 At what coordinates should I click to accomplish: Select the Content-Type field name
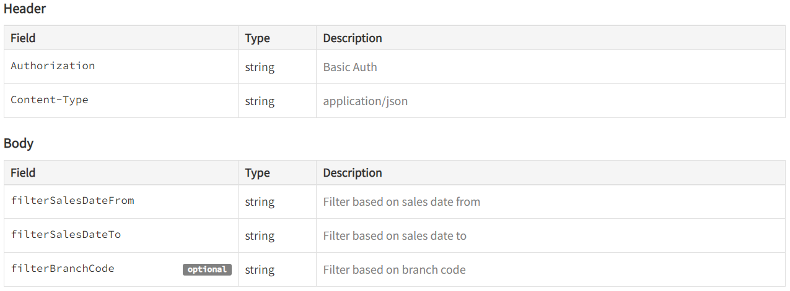coord(50,99)
